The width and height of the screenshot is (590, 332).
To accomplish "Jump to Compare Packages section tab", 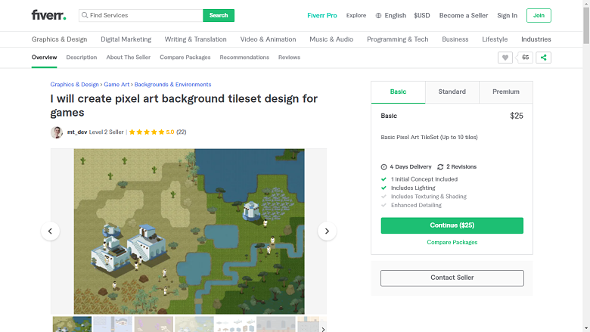I will (x=185, y=57).
